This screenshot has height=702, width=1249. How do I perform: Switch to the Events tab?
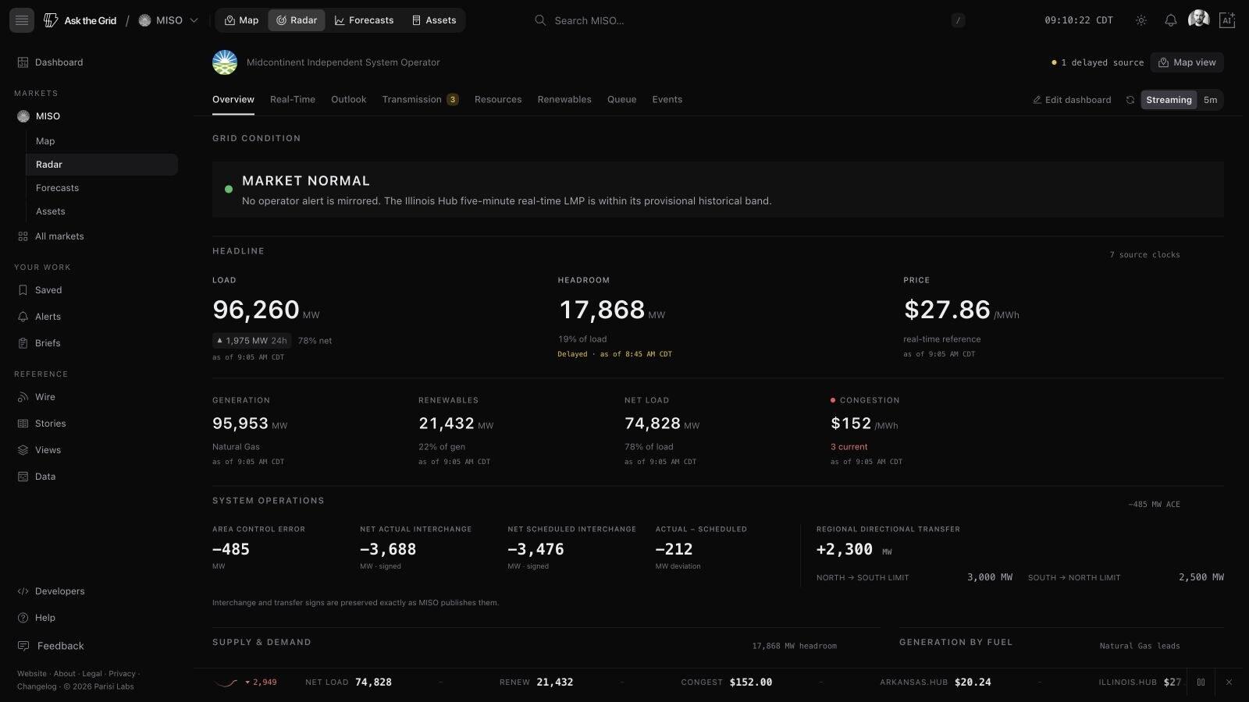click(x=667, y=100)
